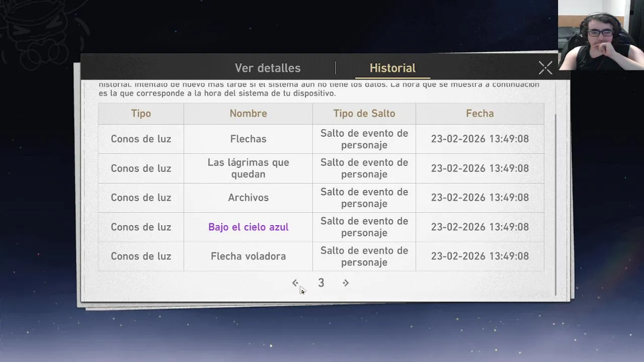Click the date cell in Bajo el cielo azul row

(480, 227)
